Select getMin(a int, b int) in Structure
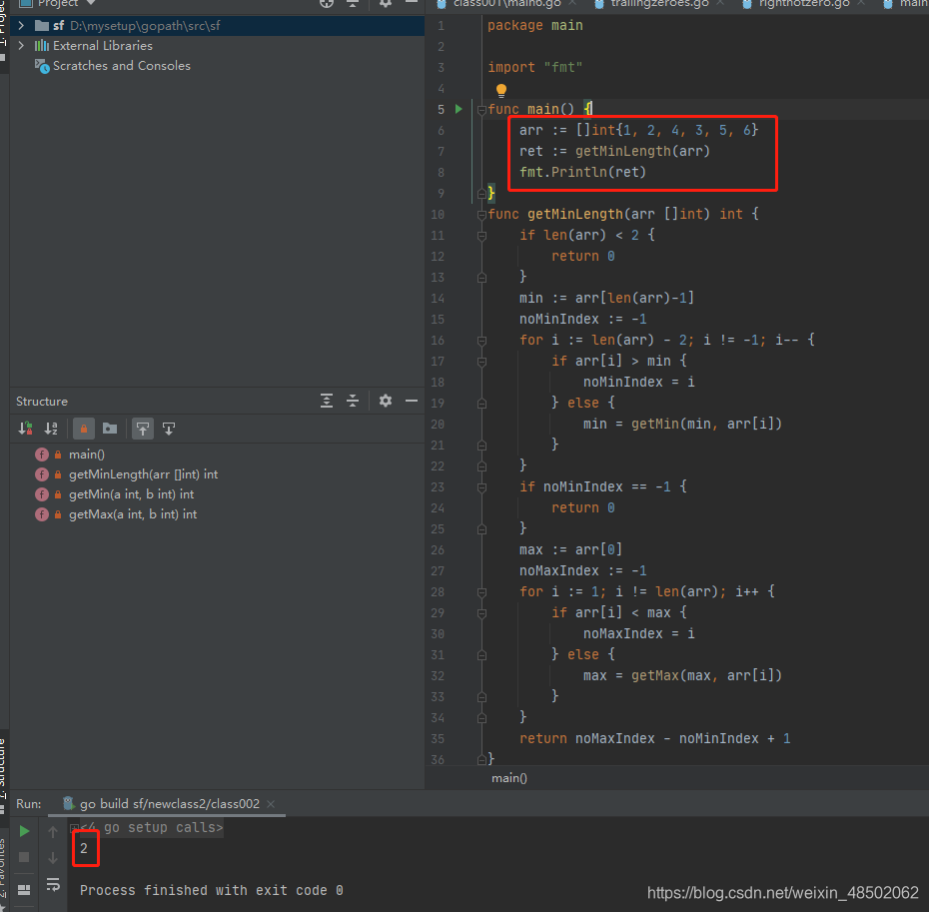 (x=132, y=494)
